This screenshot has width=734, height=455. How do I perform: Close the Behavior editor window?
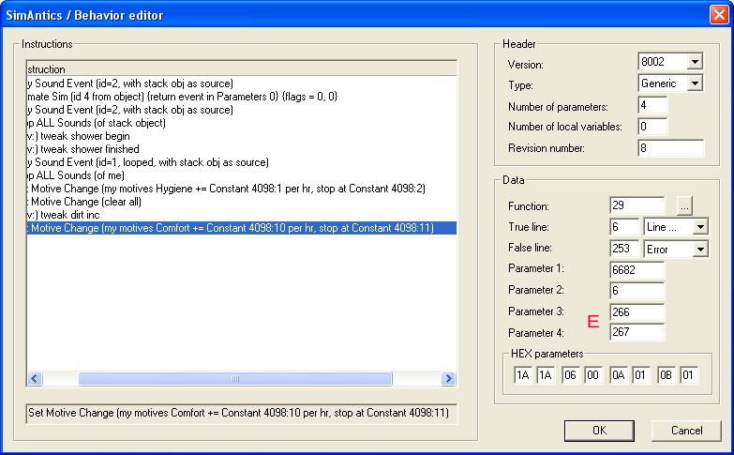point(719,14)
